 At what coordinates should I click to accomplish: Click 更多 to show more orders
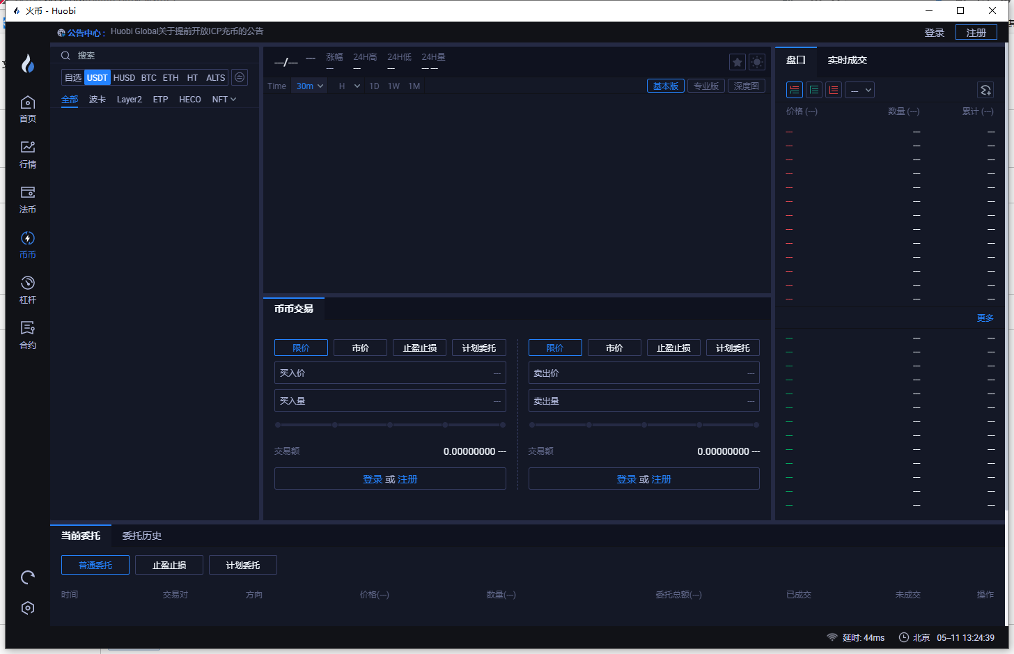coord(985,318)
